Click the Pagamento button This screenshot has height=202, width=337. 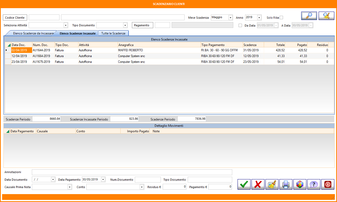142,25
